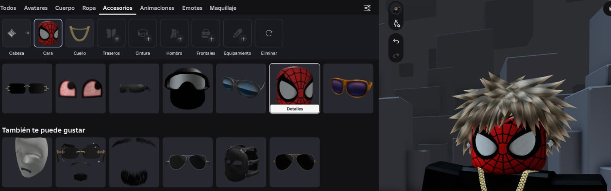This screenshot has width=611, height=191.
Task: Add an item to the Equipamiento slot
Action: [x=237, y=33]
